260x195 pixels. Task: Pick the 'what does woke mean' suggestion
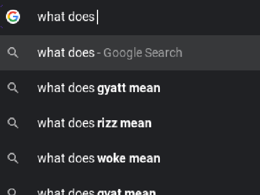(130, 158)
